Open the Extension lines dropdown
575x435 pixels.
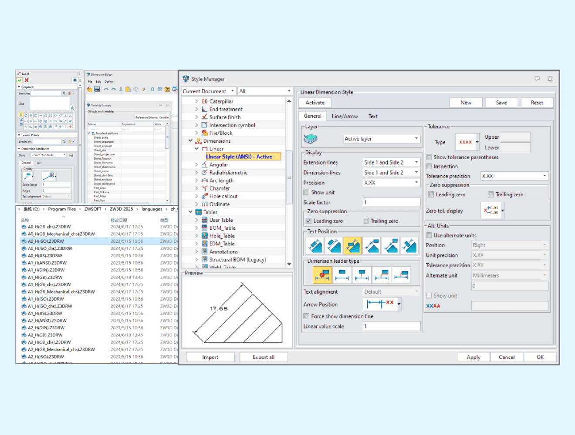[391, 162]
